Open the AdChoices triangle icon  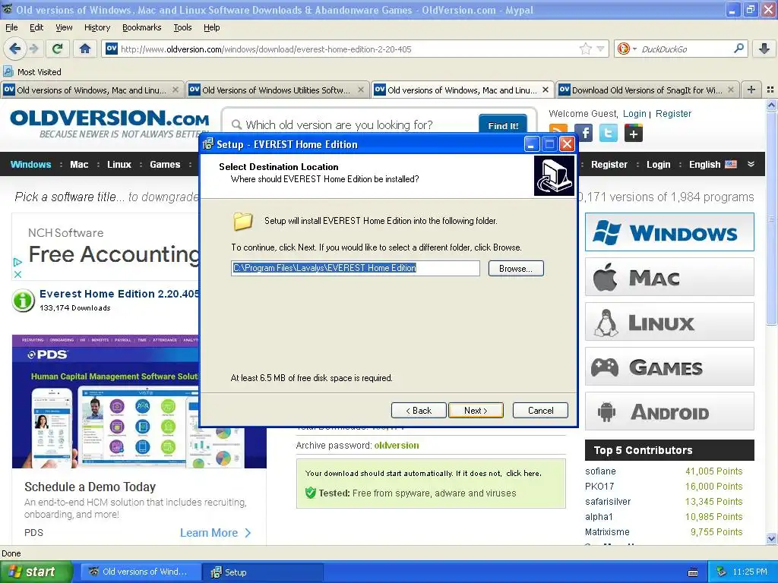(x=17, y=262)
